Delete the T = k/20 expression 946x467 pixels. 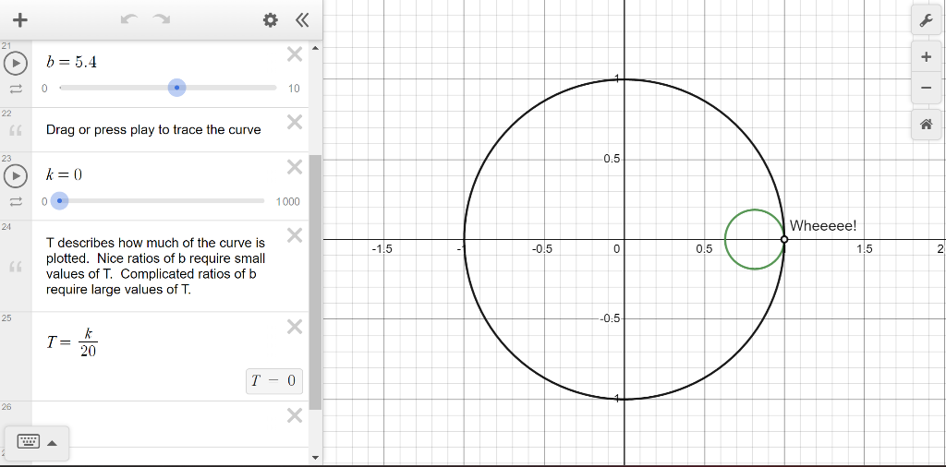pyautogui.click(x=295, y=327)
